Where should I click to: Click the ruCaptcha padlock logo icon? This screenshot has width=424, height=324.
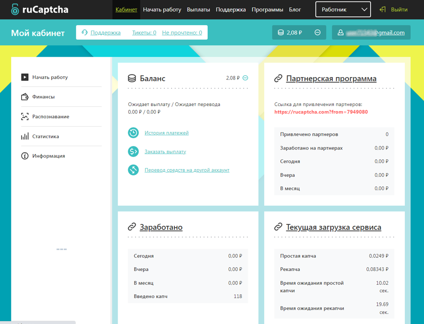click(x=15, y=10)
